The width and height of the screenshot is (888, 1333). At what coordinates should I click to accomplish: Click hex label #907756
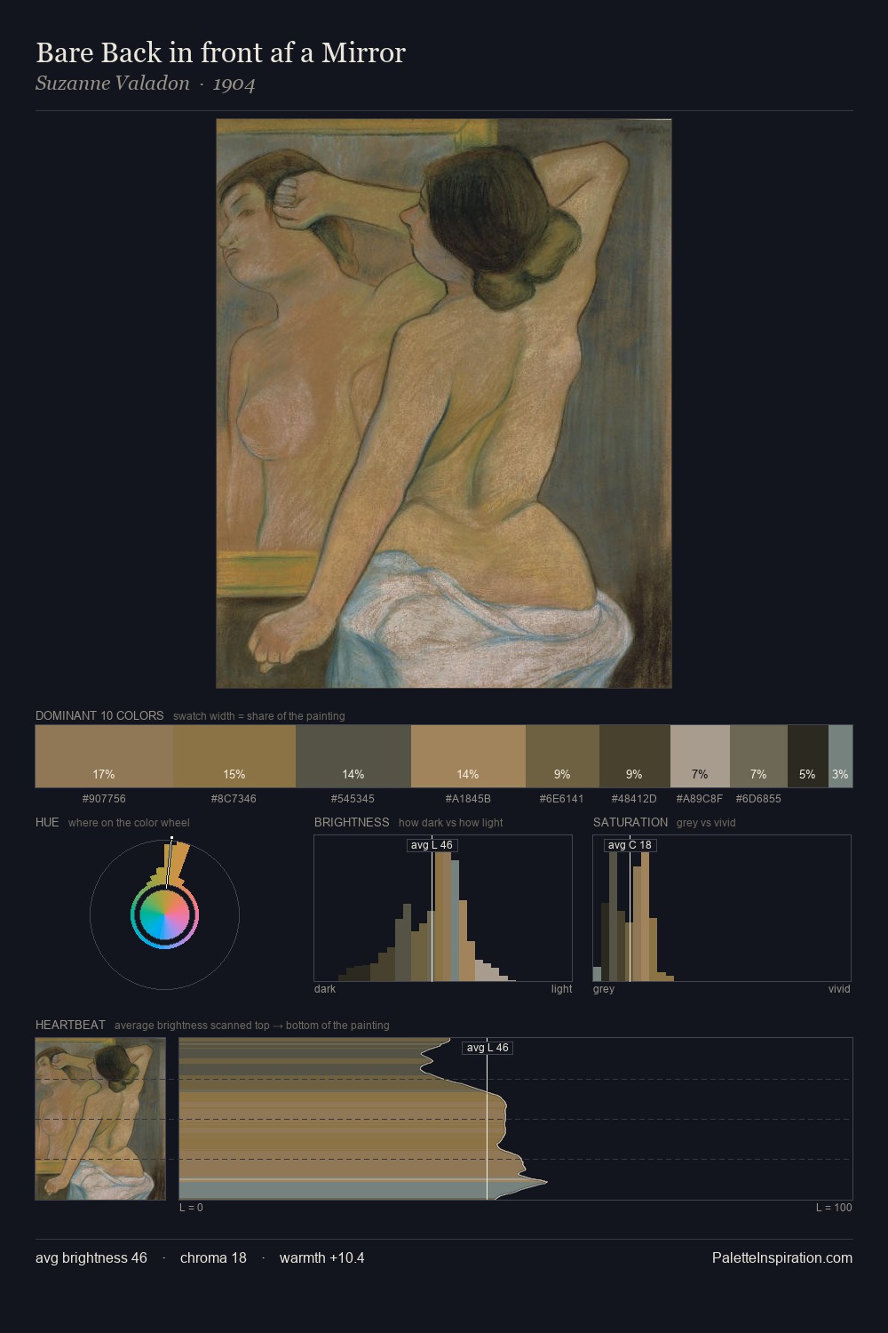pyautogui.click(x=104, y=799)
